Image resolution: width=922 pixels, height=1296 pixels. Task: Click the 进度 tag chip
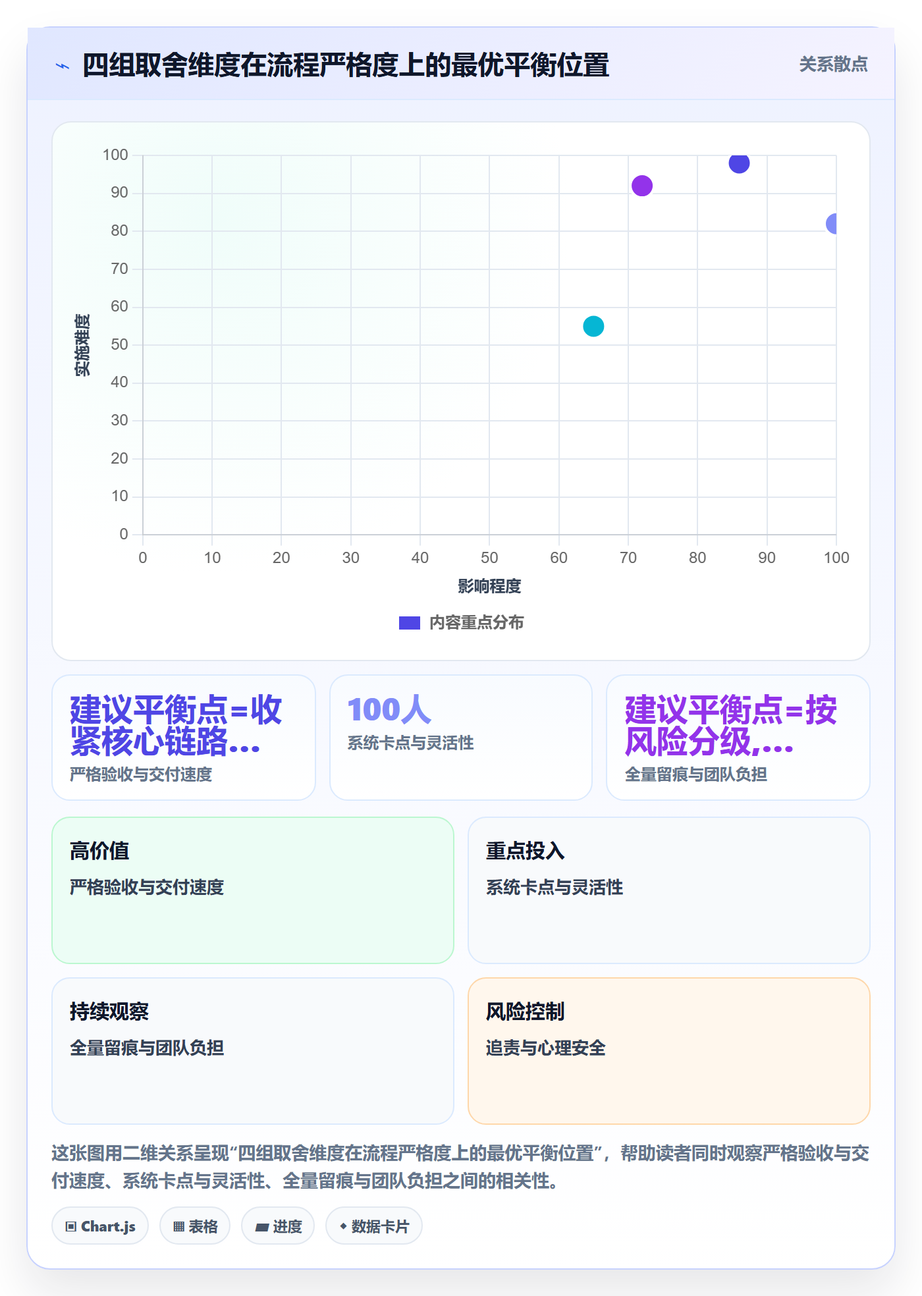(x=278, y=1226)
